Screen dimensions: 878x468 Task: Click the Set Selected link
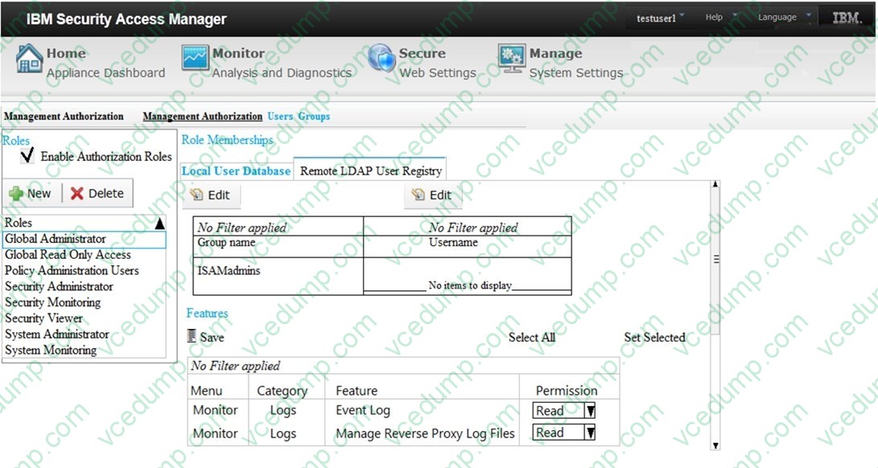[654, 338]
